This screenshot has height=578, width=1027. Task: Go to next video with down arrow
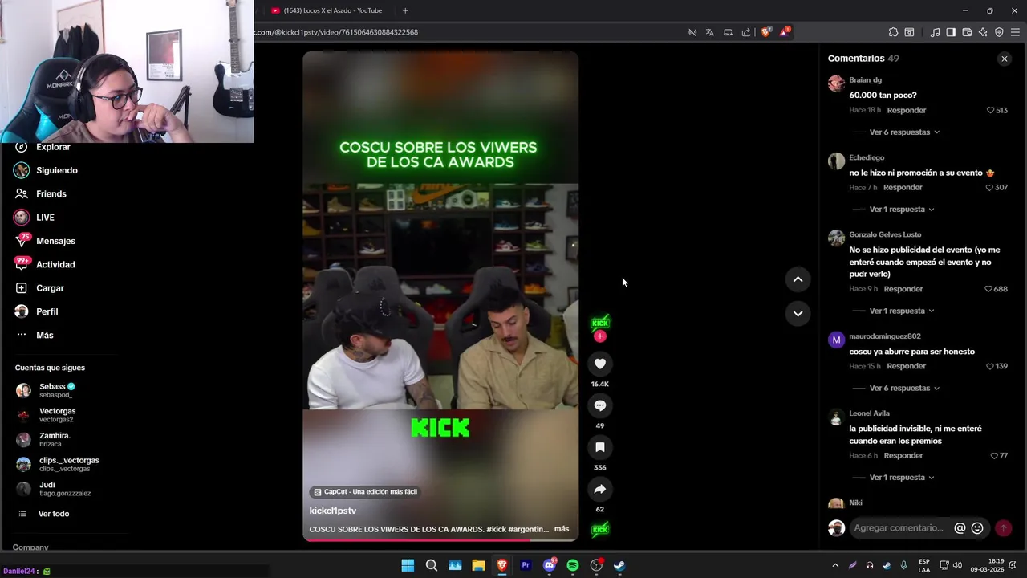[x=798, y=314]
